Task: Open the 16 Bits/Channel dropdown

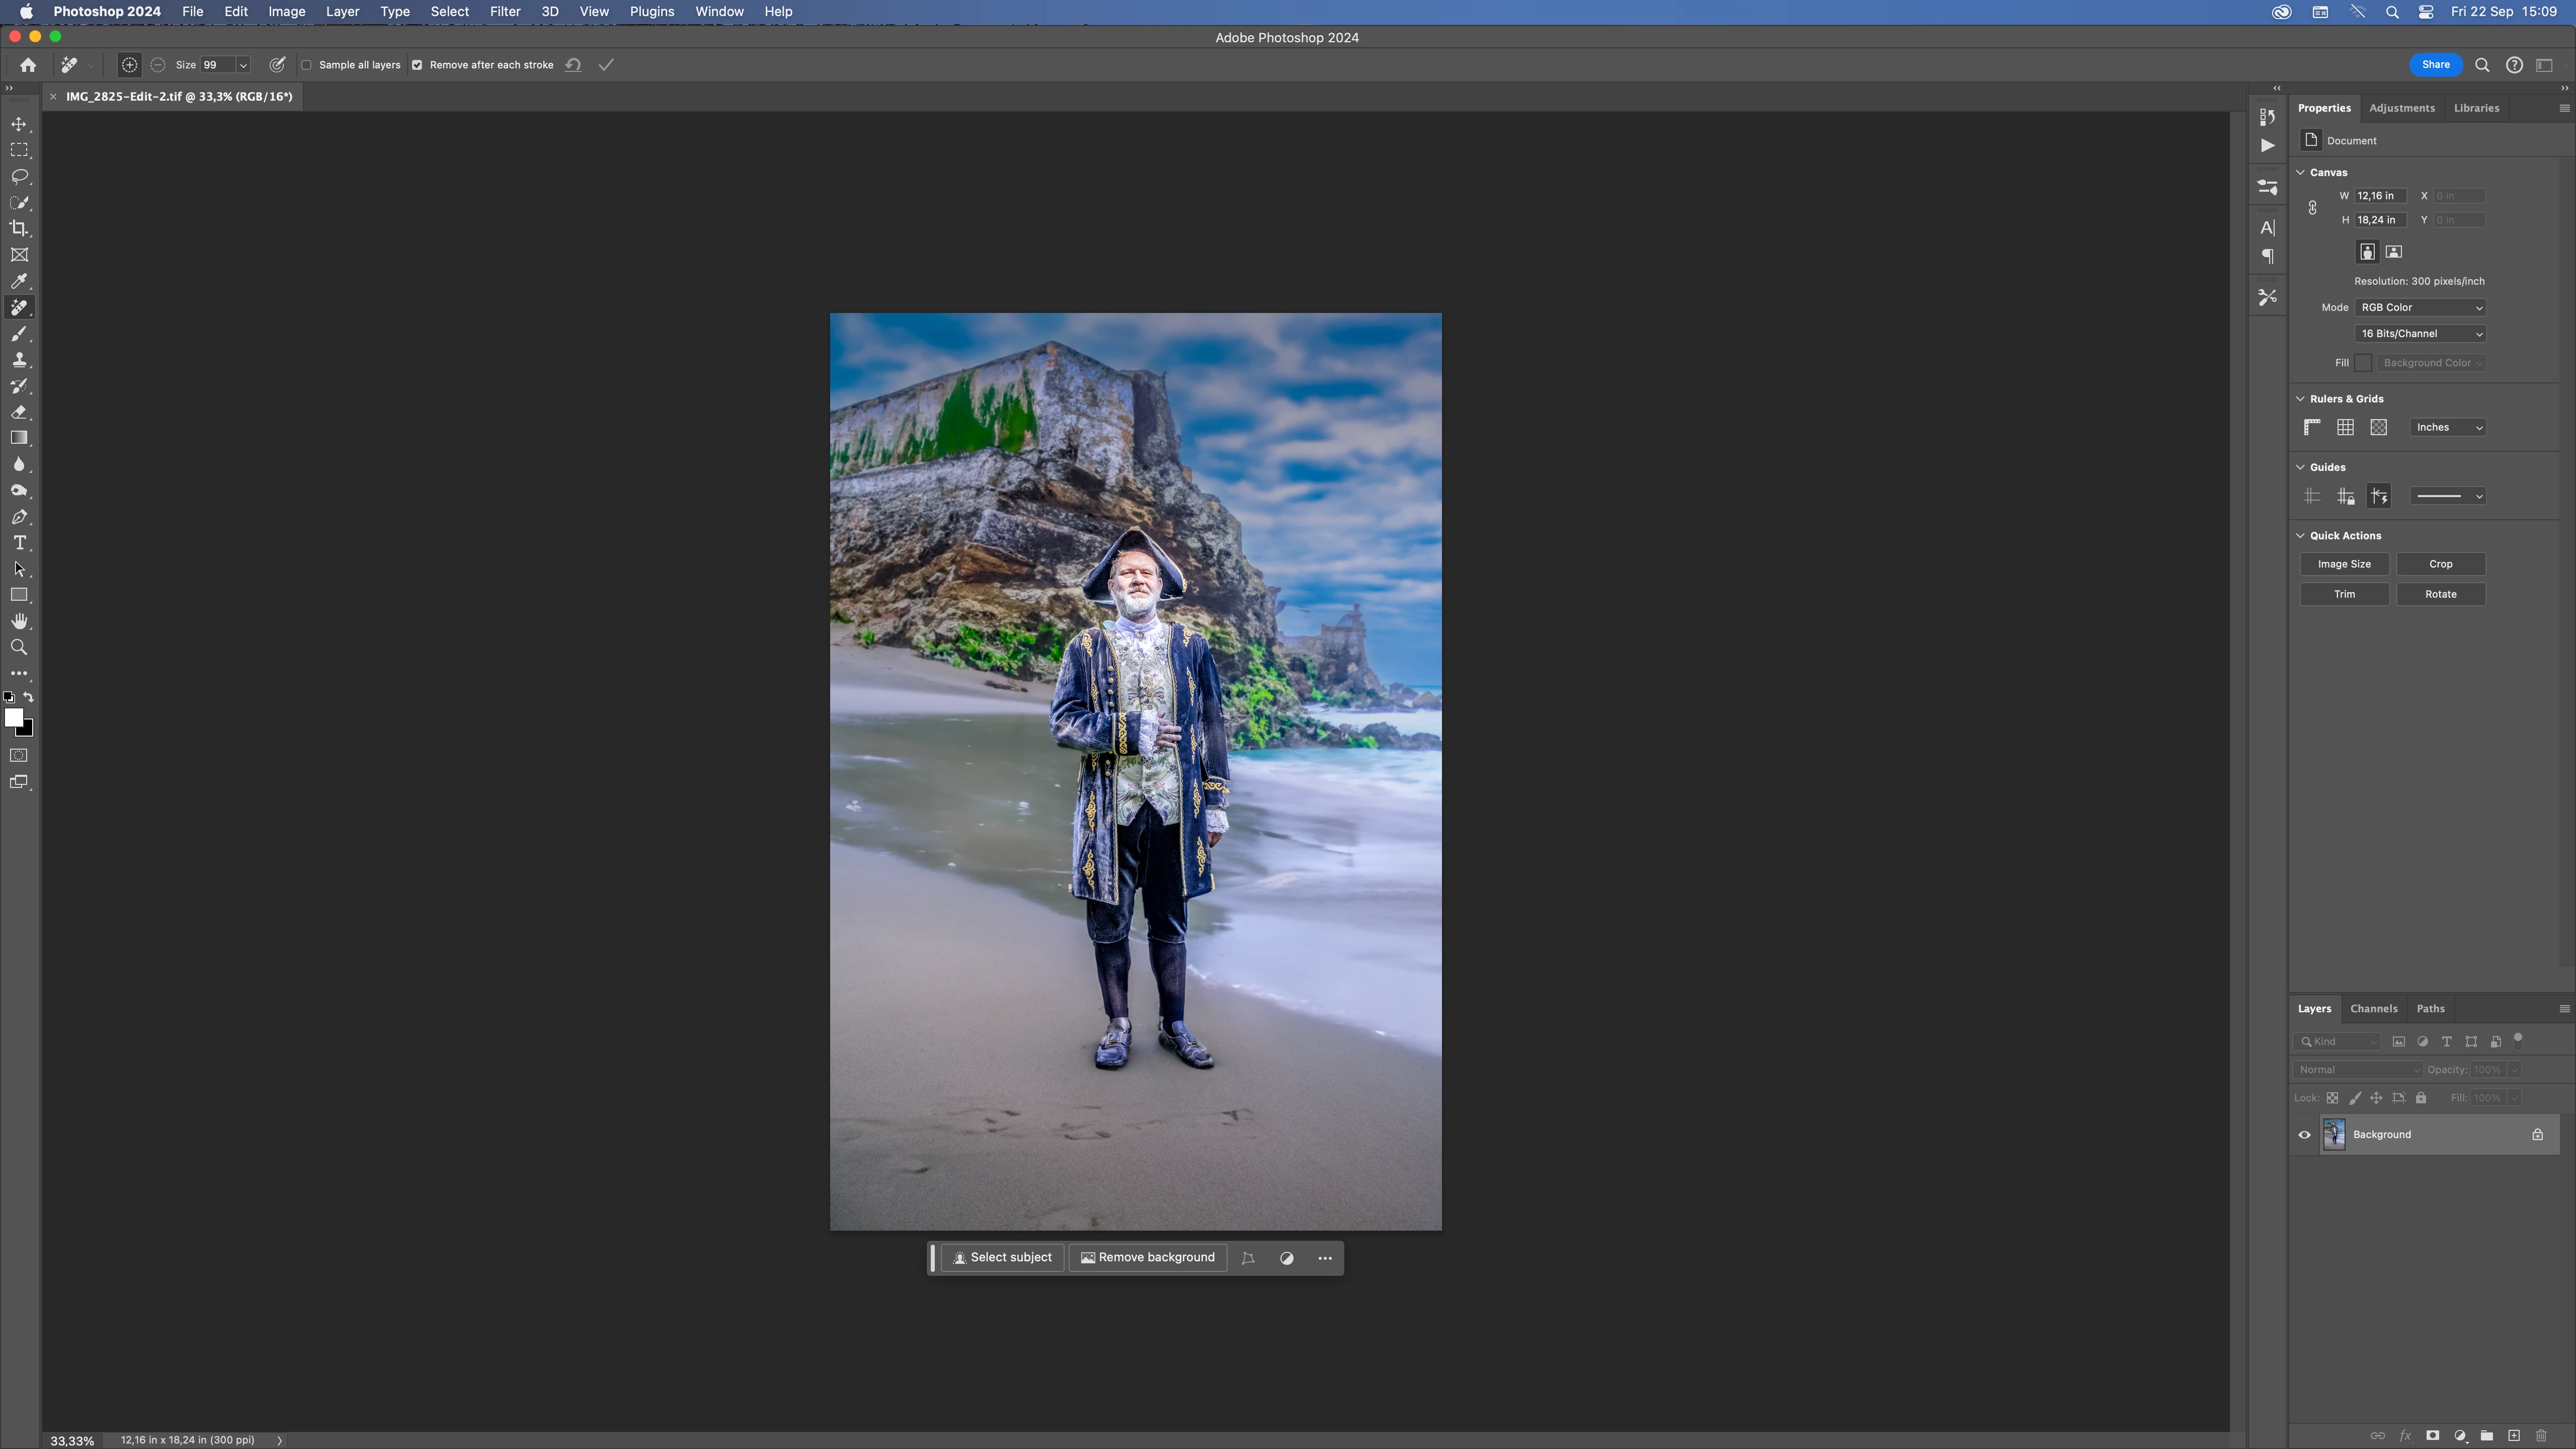Action: pyautogui.click(x=2420, y=333)
